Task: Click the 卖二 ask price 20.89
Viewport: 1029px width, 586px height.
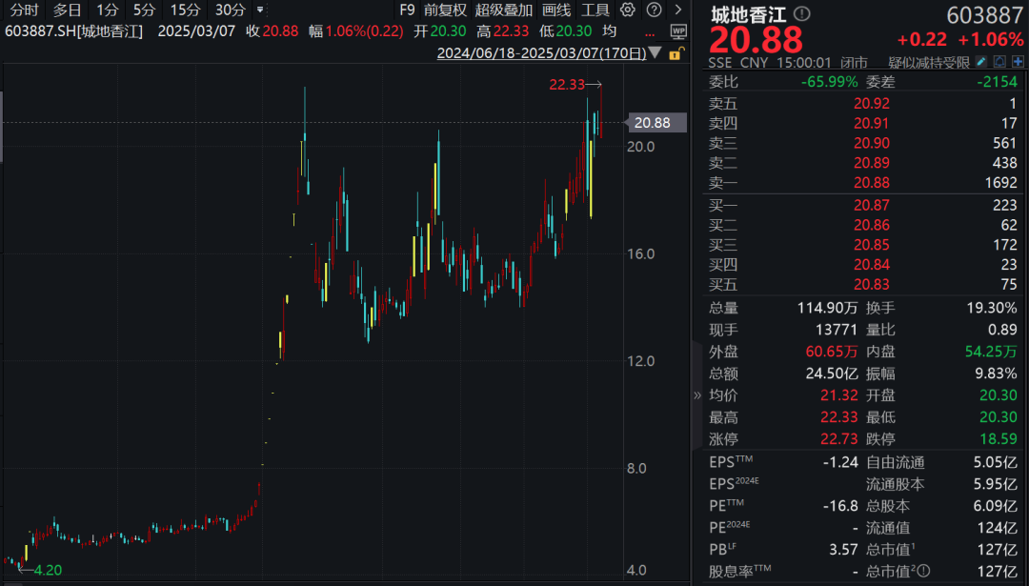Action: tap(872, 163)
